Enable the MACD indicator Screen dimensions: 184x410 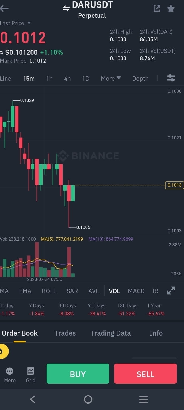pyautogui.click(x=136, y=291)
